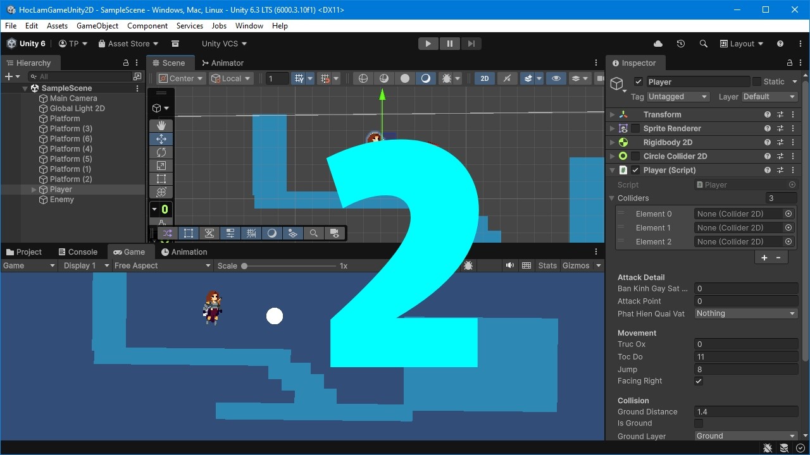Open the Tag Untagged dropdown
The height and width of the screenshot is (455, 810).
point(678,97)
